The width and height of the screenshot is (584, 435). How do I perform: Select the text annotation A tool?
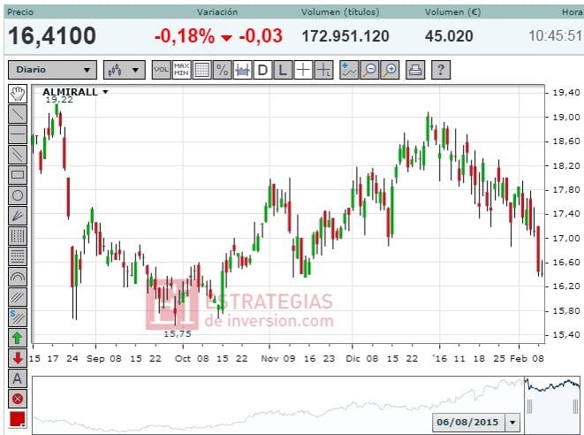(18, 378)
